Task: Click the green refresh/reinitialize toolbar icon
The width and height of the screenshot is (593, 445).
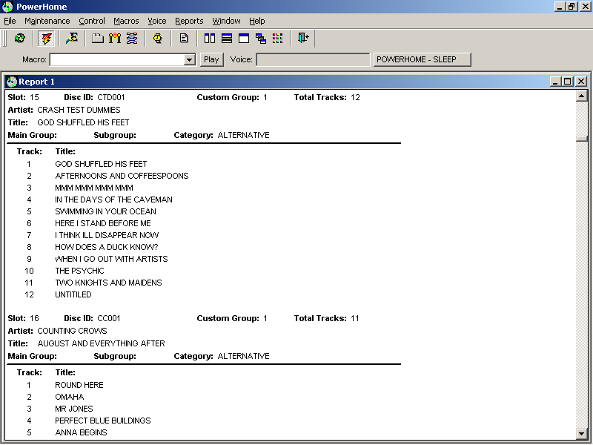Action: [x=20, y=39]
